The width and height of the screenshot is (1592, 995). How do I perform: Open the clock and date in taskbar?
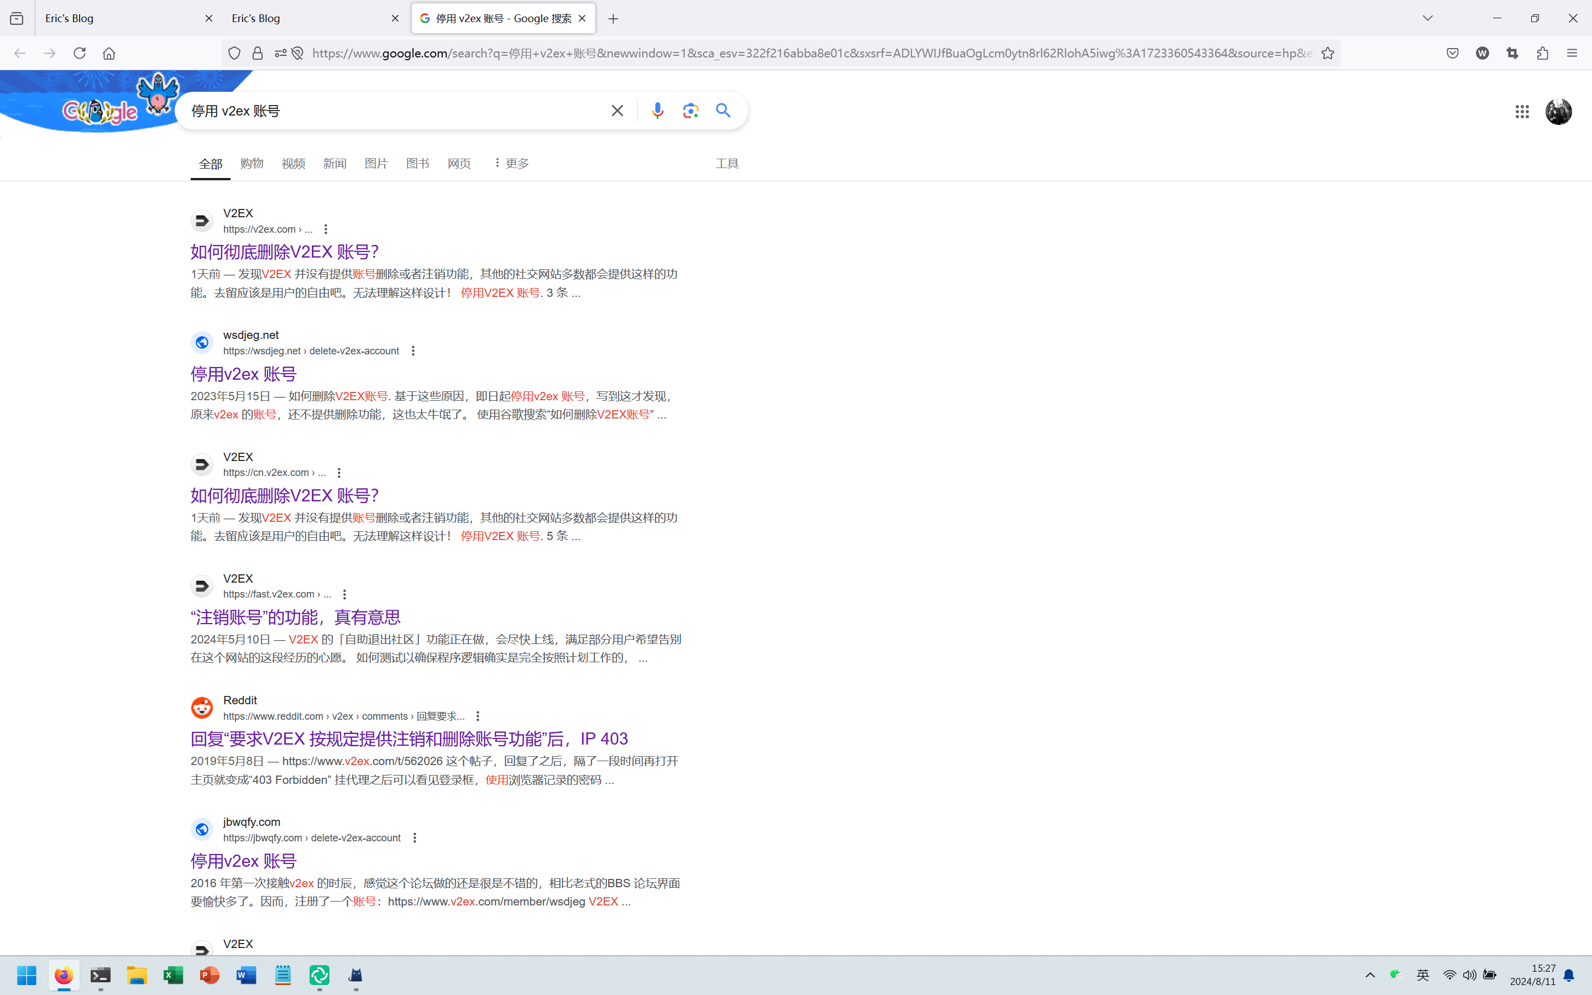coord(1533,975)
